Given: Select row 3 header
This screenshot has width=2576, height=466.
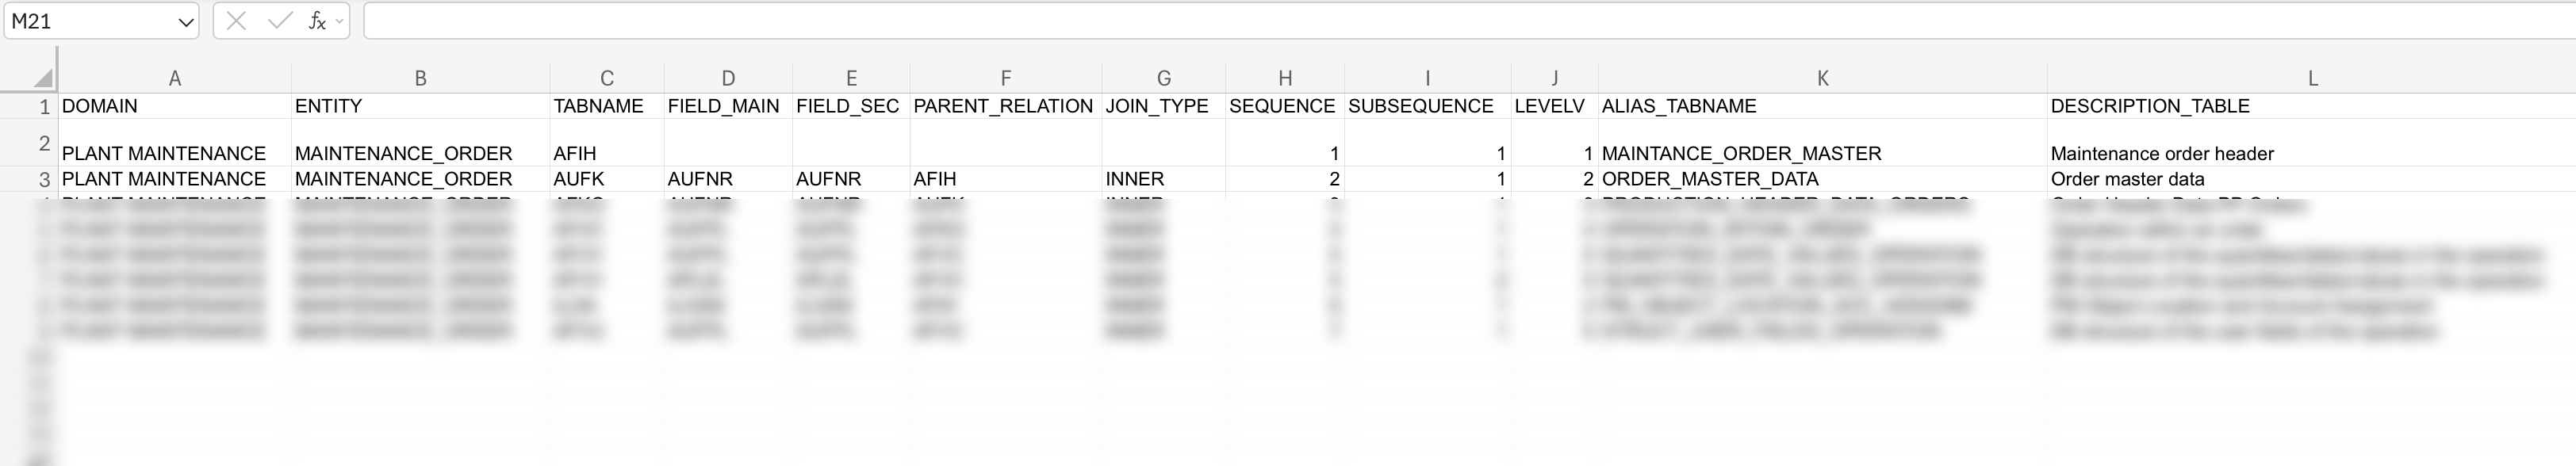Looking at the screenshot, I should tap(44, 179).
